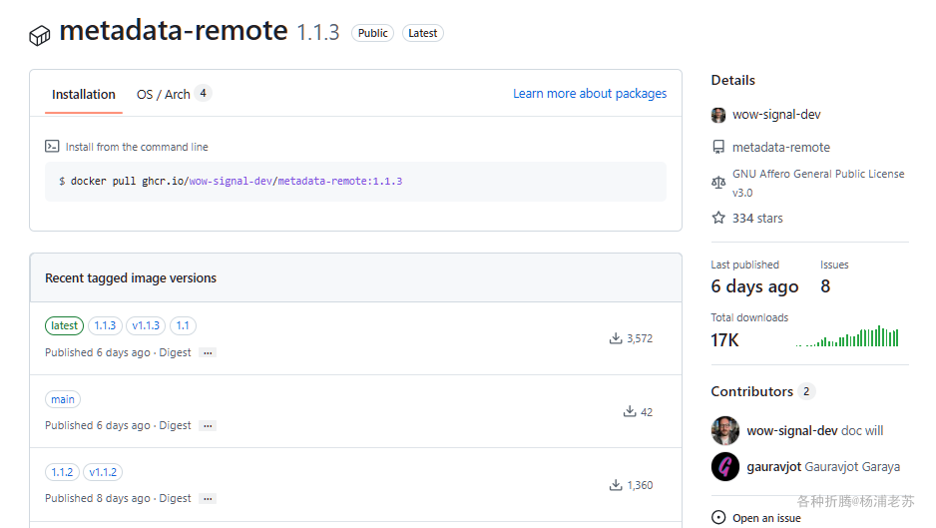Open gauravjot contributor profile link
Image resolution: width=936 pixels, height=528 pixels.
(x=773, y=466)
